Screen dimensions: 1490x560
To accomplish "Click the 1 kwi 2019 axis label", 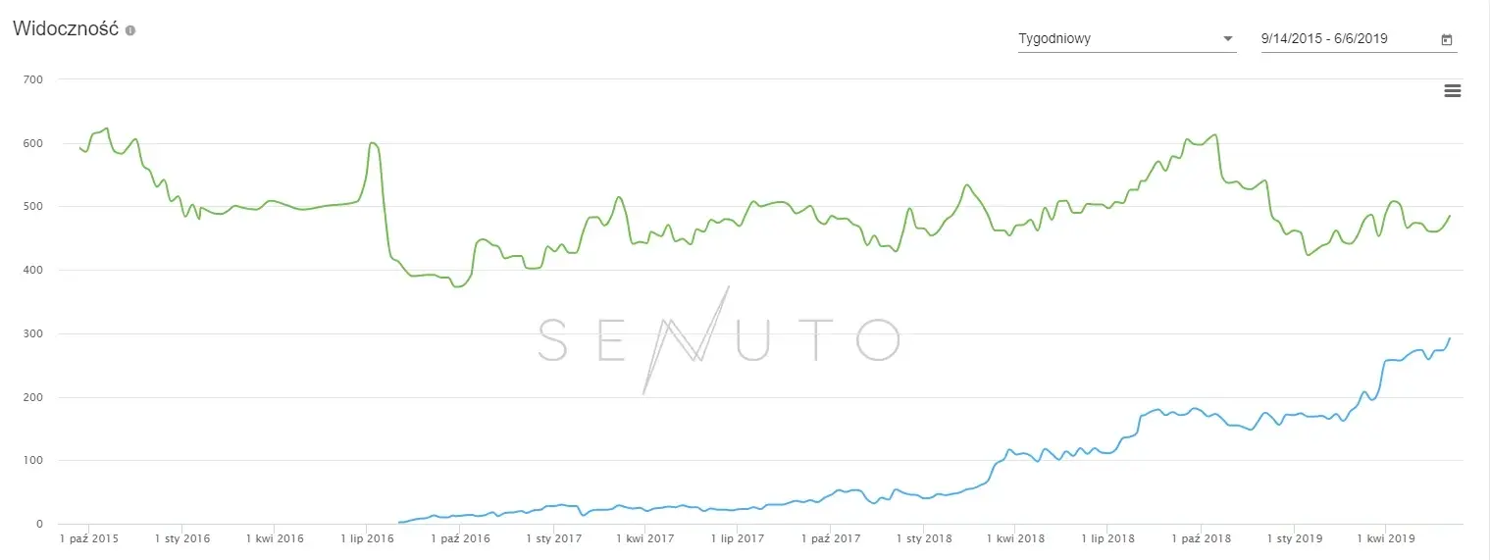I will point(1385,538).
